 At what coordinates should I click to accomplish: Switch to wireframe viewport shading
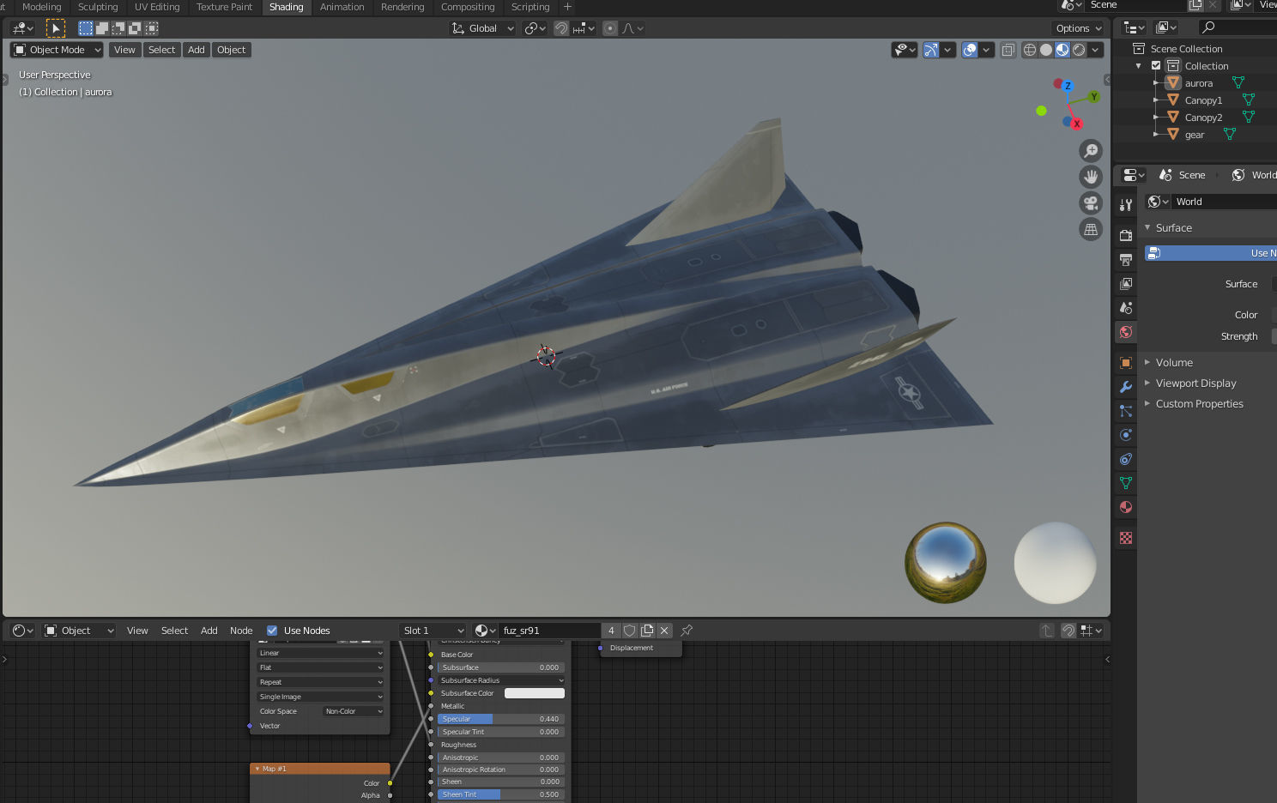[1030, 50]
